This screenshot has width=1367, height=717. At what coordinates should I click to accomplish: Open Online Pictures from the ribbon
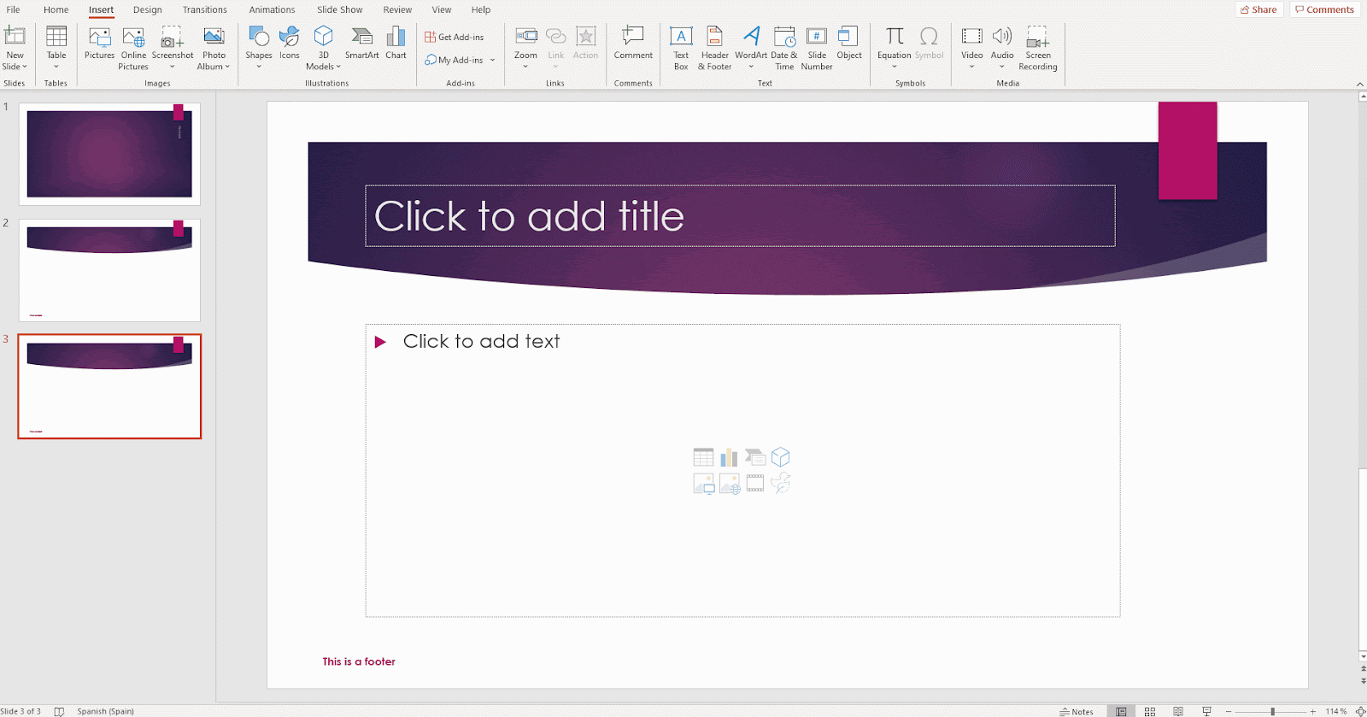[133, 49]
